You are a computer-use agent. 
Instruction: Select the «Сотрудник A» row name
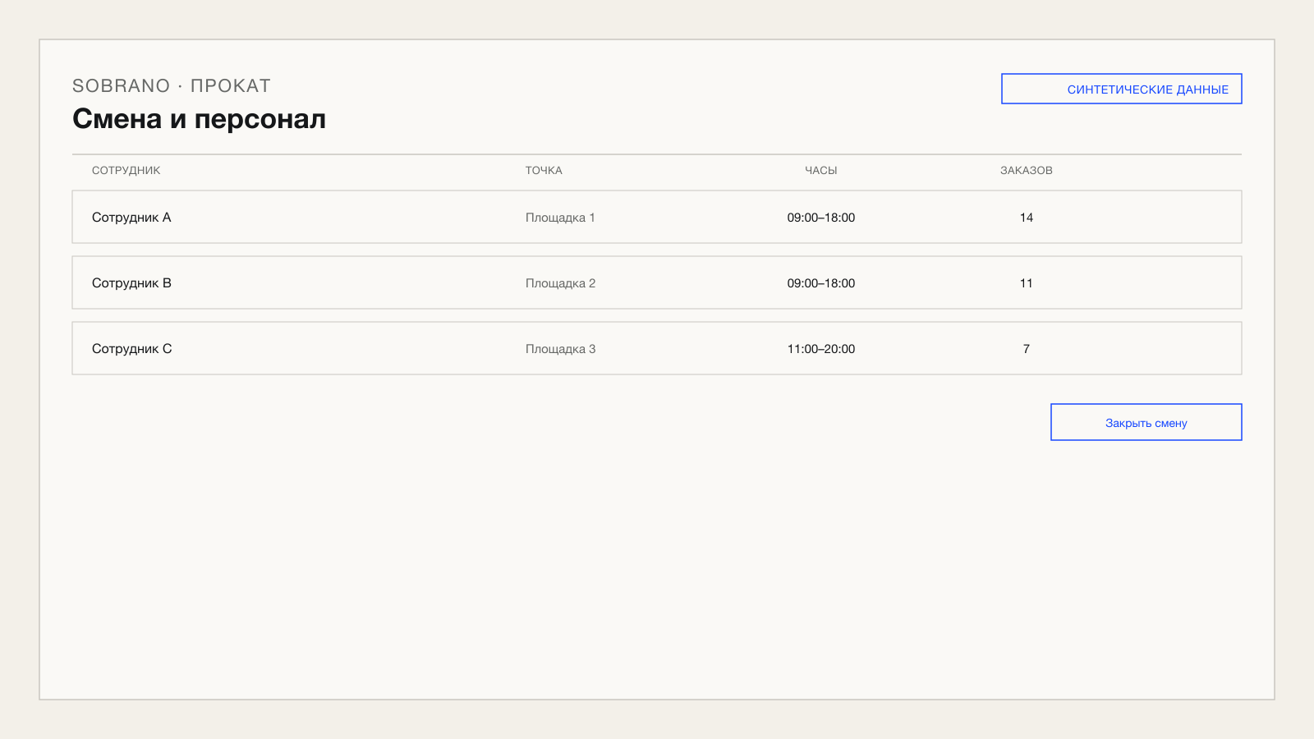tap(131, 218)
